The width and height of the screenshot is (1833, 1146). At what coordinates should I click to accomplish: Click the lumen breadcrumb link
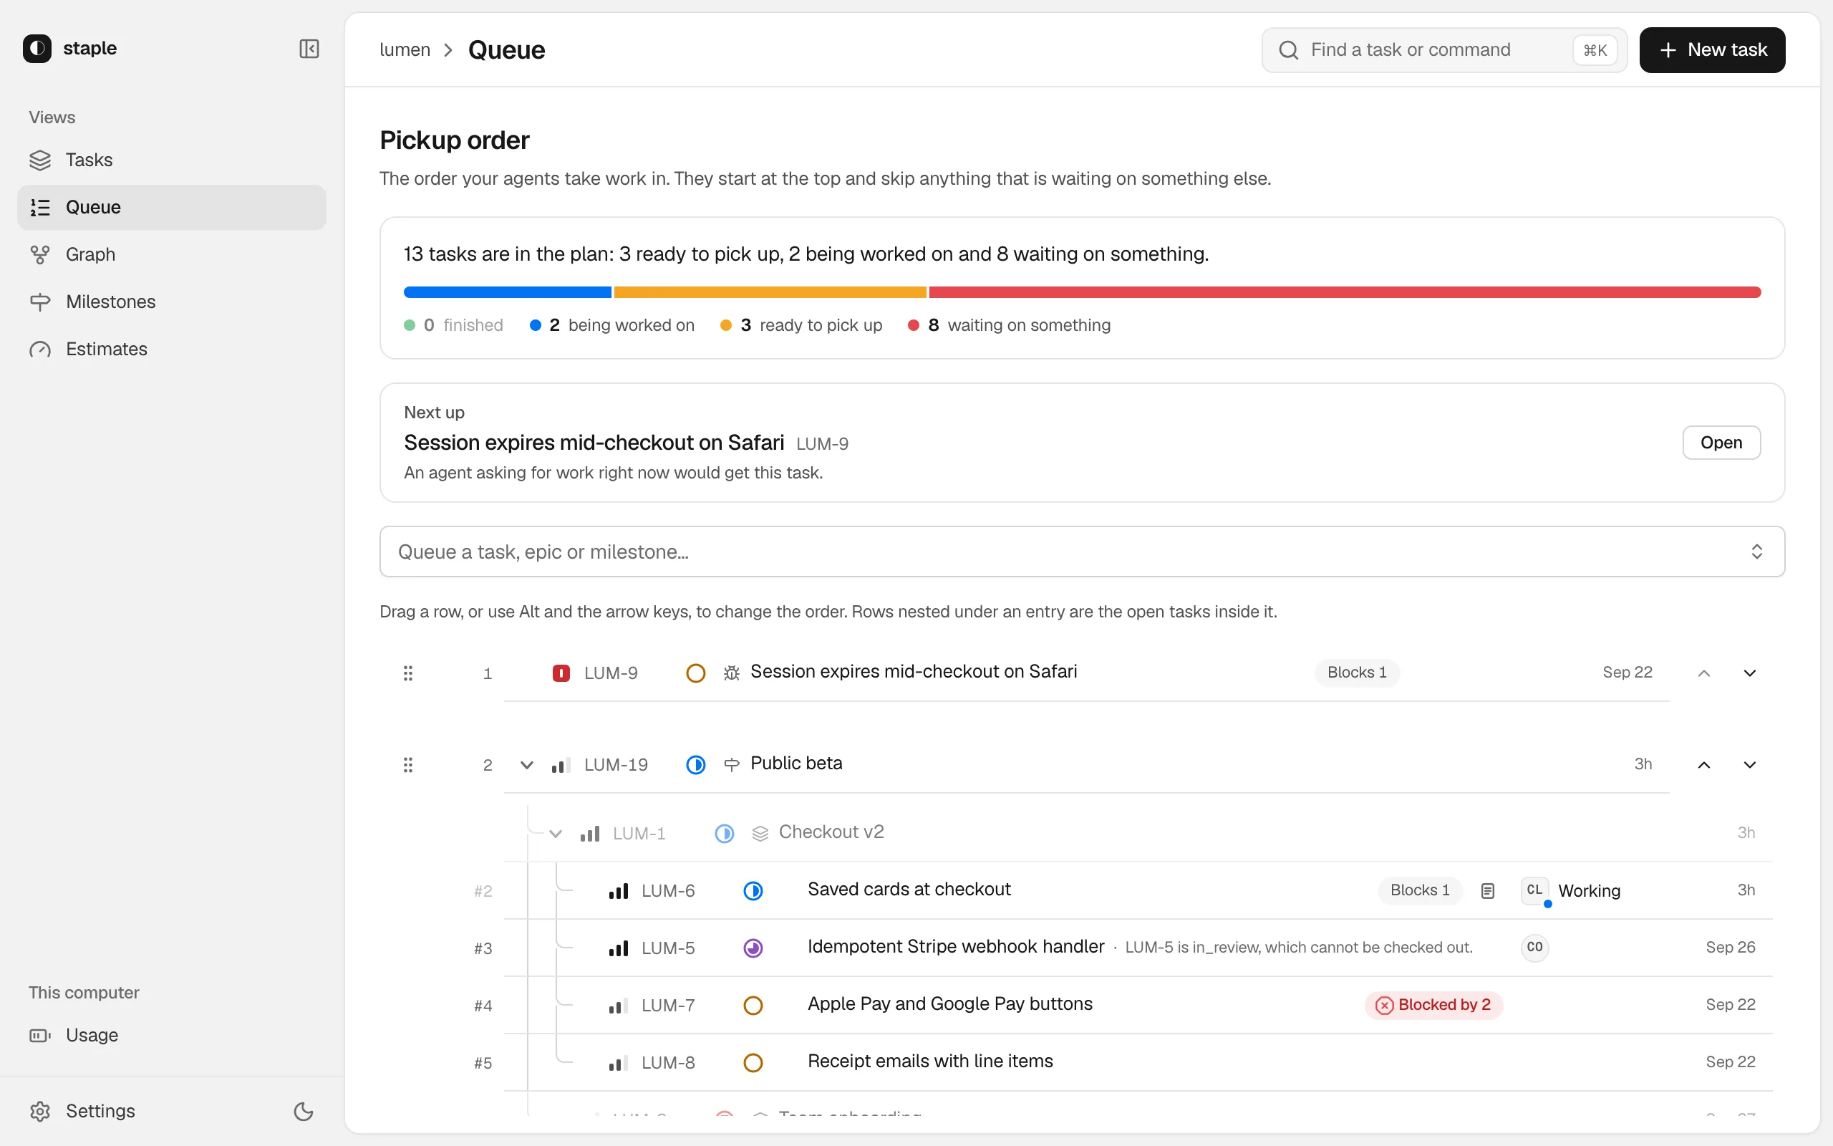tap(405, 50)
